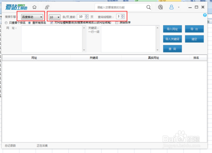The image size is (212, 153).
Task: Sort by the 关键词 column header
Action: pos(94,58)
